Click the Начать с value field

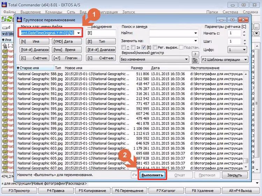234,33
